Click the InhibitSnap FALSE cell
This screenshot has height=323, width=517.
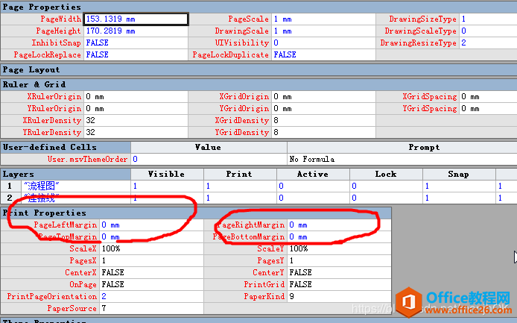point(136,43)
